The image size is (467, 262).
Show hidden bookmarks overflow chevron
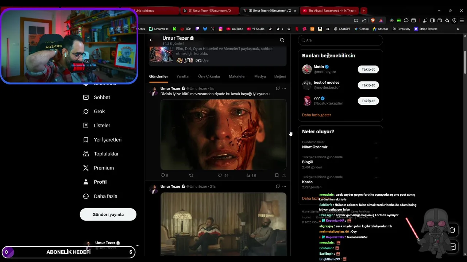[x=458, y=29]
